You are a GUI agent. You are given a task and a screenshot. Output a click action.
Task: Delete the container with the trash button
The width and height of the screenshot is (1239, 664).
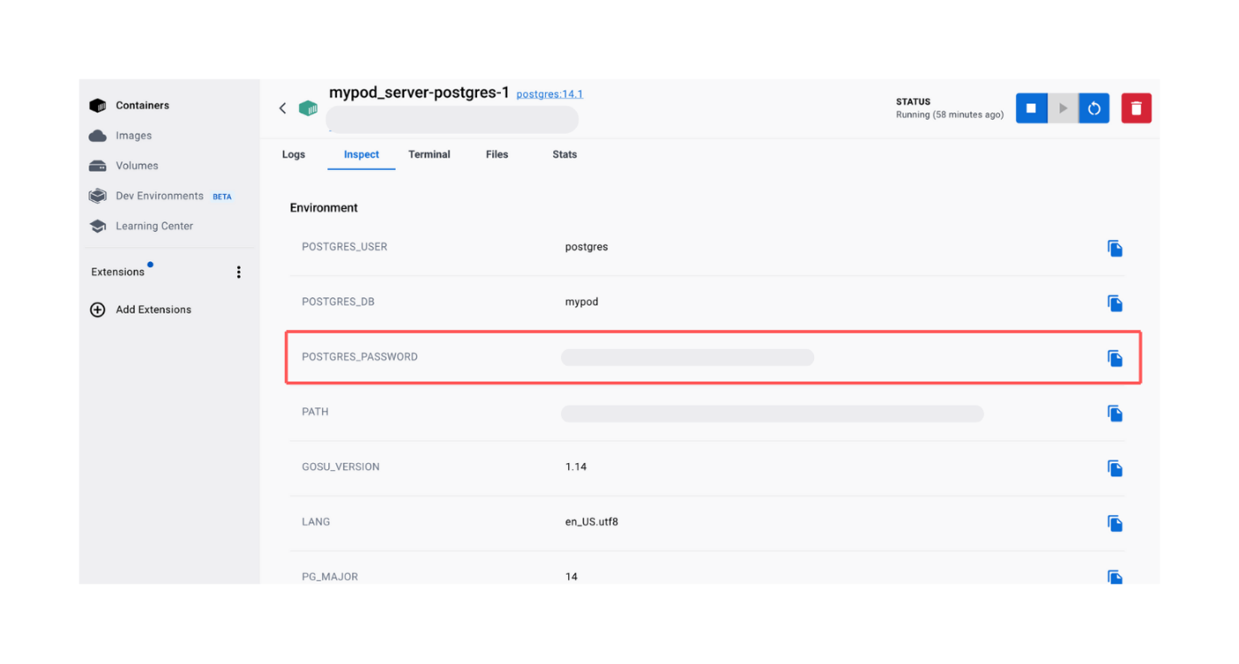click(x=1135, y=107)
